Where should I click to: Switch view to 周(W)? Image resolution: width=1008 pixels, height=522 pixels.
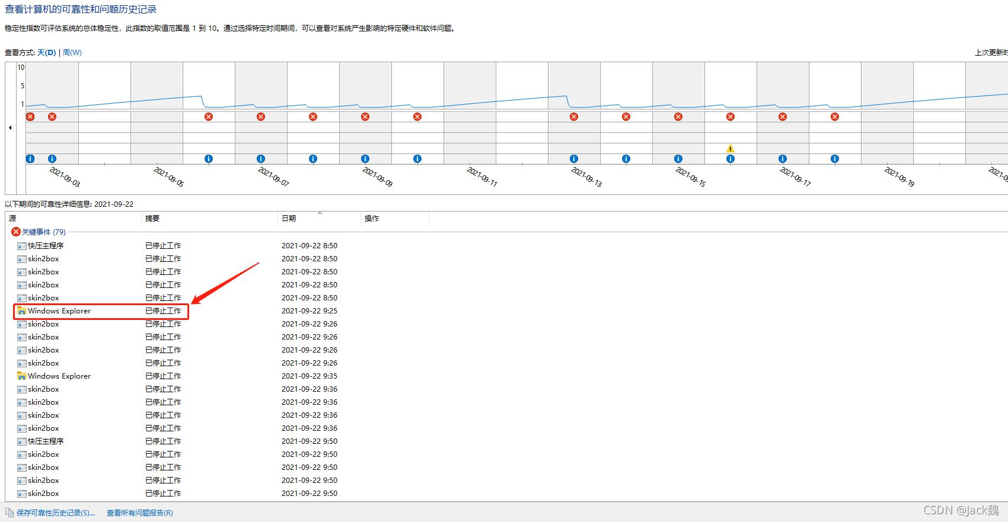[x=72, y=53]
